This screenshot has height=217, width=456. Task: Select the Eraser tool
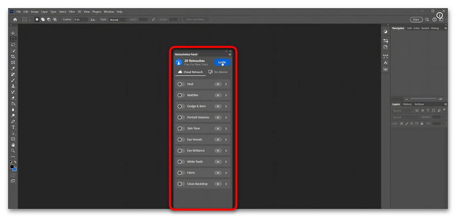(13, 98)
